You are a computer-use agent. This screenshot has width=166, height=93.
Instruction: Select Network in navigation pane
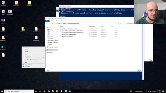[x=50, y=53]
